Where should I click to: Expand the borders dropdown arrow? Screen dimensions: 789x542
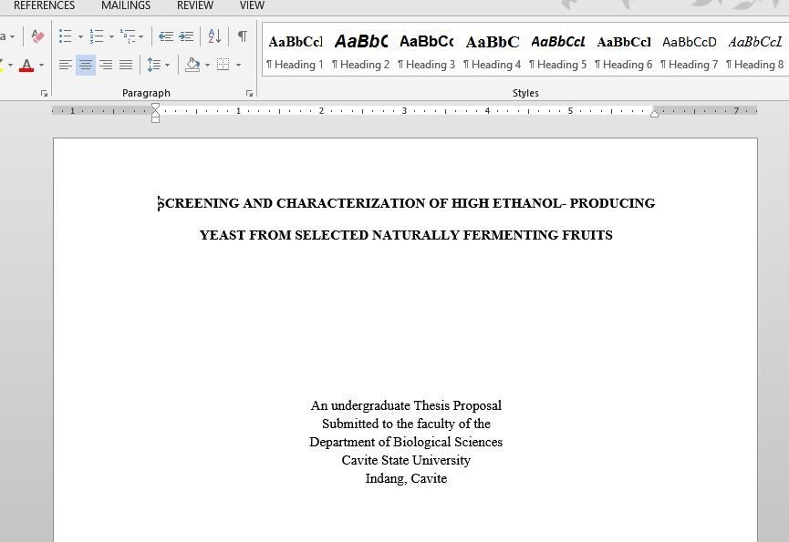click(238, 65)
